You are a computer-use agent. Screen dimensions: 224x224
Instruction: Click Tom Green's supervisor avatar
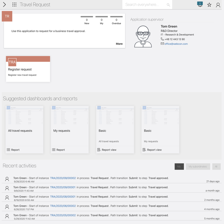point(143,36)
